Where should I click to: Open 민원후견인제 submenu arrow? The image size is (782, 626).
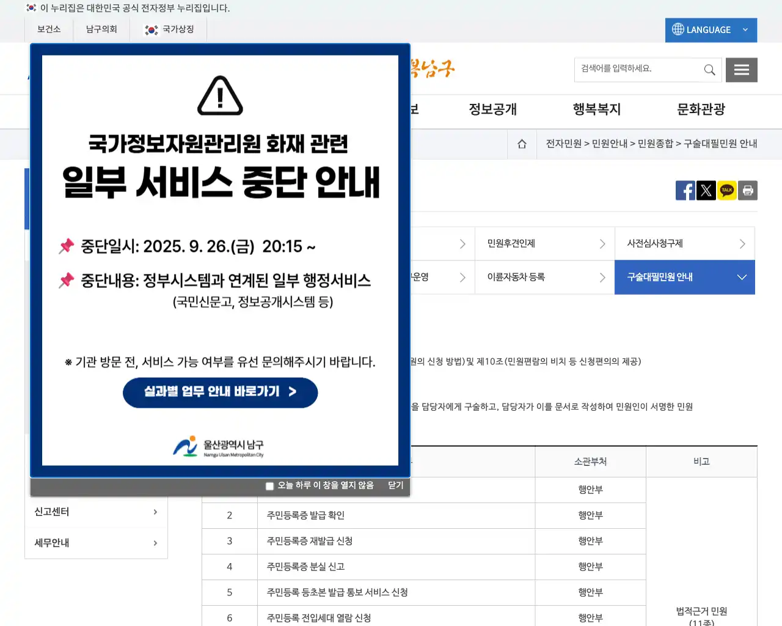[x=602, y=244]
